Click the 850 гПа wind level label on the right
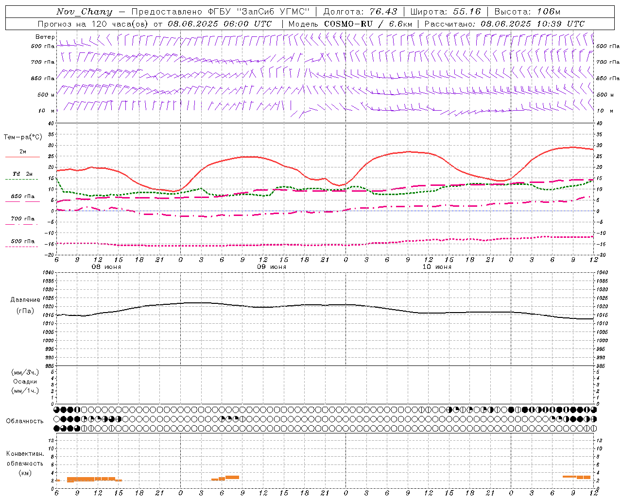622x497 pixels. tap(608, 78)
